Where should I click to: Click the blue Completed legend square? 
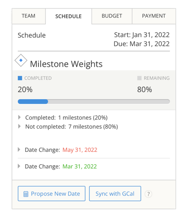[20, 78]
